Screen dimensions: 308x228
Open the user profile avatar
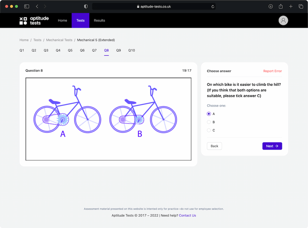[x=283, y=20]
